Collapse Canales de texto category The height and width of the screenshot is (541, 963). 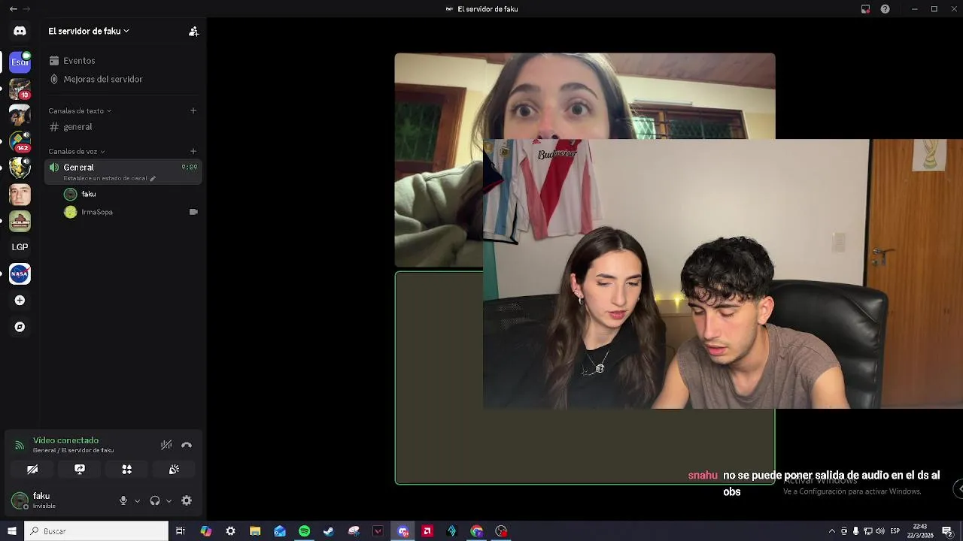(80, 111)
